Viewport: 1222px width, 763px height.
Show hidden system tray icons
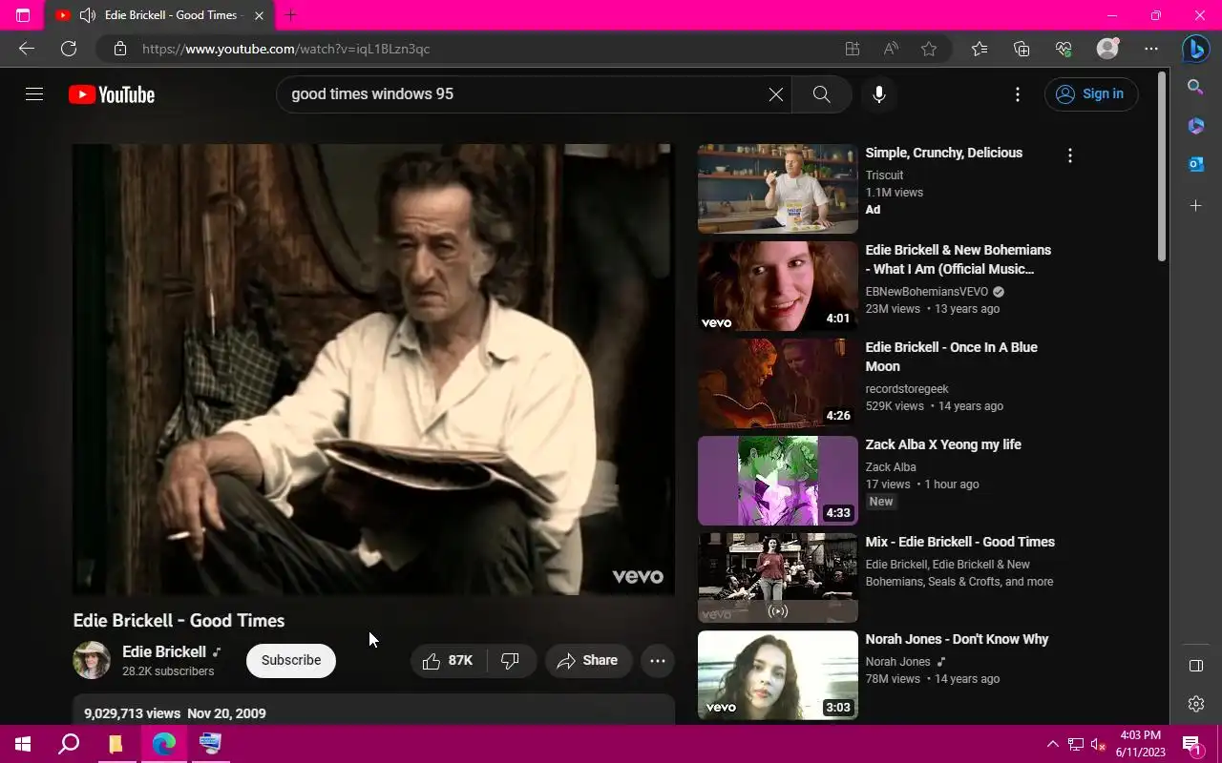click(1052, 744)
